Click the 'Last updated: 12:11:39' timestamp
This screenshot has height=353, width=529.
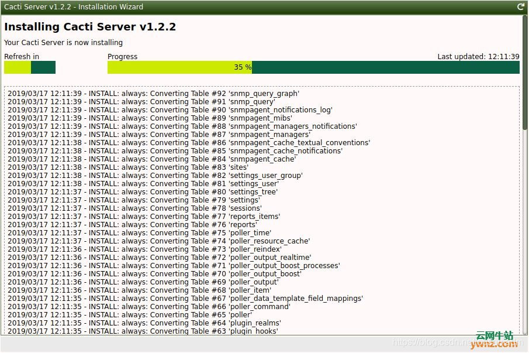click(478, 56)
